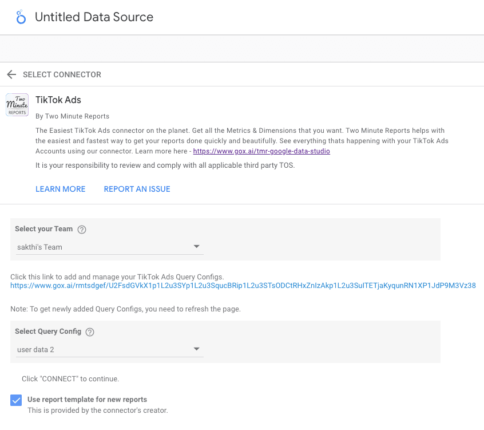Open the tmr-google-data-studio link
The height and width of the screenshot is (430, 484).
[x=261, y=151]
